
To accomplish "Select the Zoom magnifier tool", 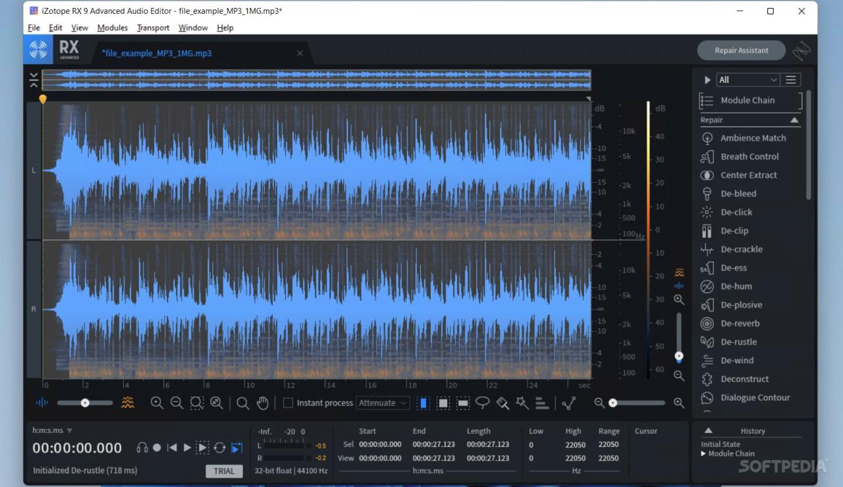I will (x=243, y=403).
